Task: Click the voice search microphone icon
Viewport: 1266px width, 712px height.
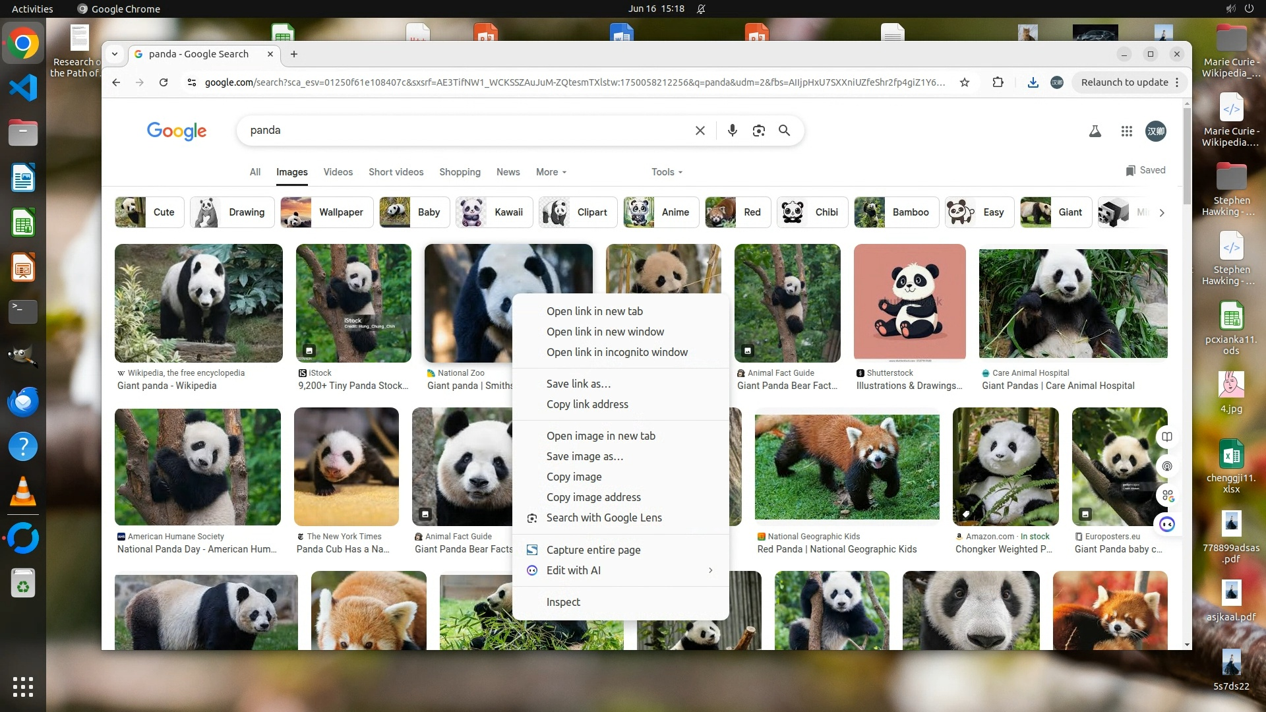Action: coord(732,131)
